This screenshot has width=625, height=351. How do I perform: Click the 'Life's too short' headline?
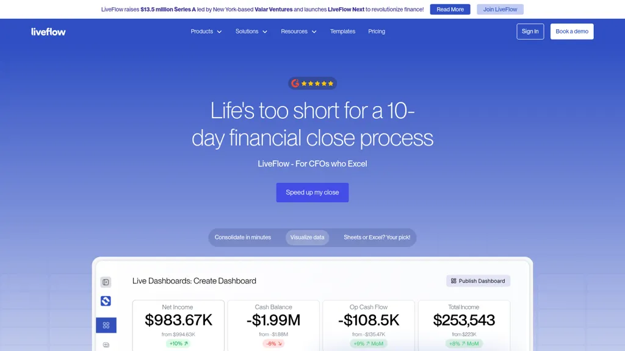312,124
